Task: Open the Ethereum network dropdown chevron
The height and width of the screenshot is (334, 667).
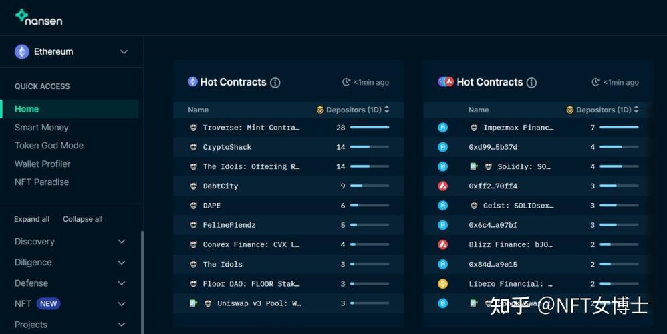Action: [124, 52]
